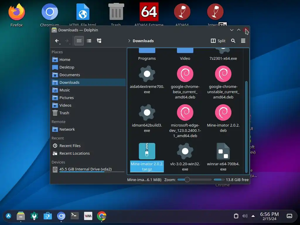Open back history dropdown arrow
Screen dimensions: 300x225
coord(60,44)
